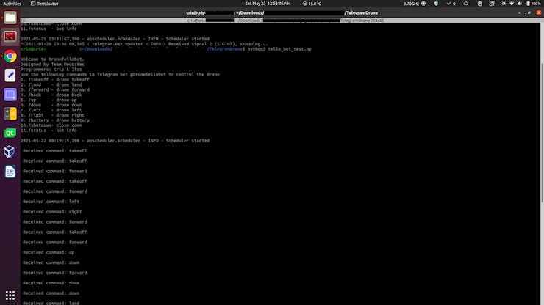Click the green shield tray icon

click(436, 4)
